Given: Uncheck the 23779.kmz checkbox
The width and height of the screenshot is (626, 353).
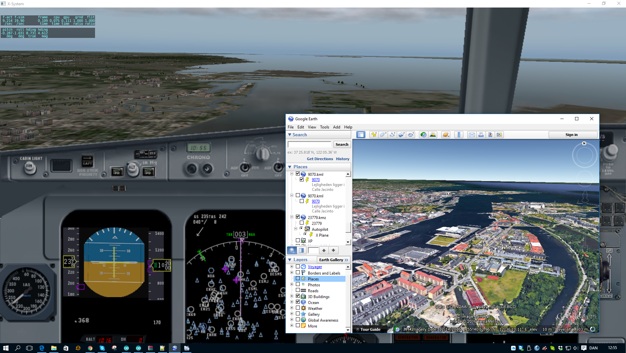Looking at the screenshot, I should tap(298, 217).
